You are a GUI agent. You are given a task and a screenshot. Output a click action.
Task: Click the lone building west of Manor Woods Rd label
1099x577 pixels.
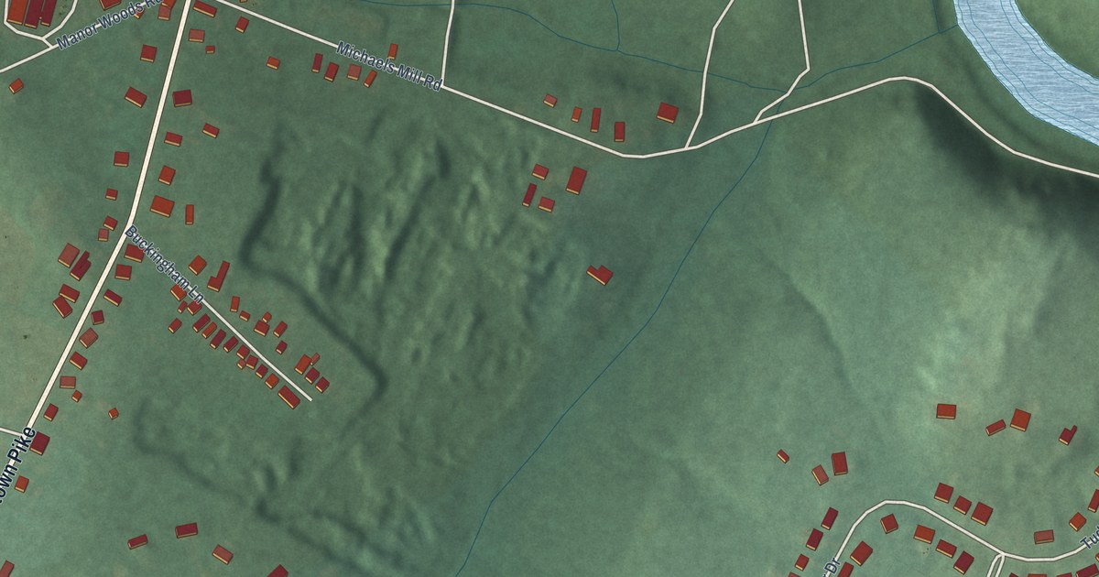pos(16,86)
